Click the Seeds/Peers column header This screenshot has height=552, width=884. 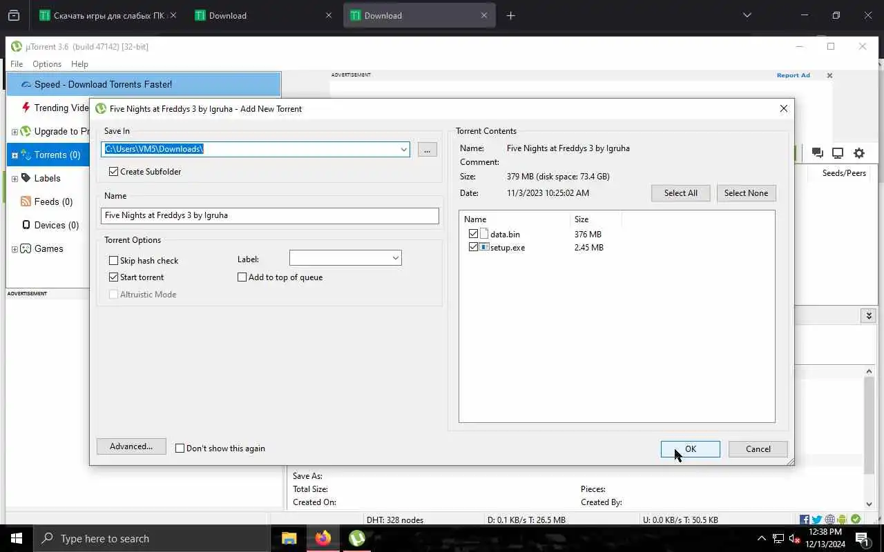click(x=844, y=172)
